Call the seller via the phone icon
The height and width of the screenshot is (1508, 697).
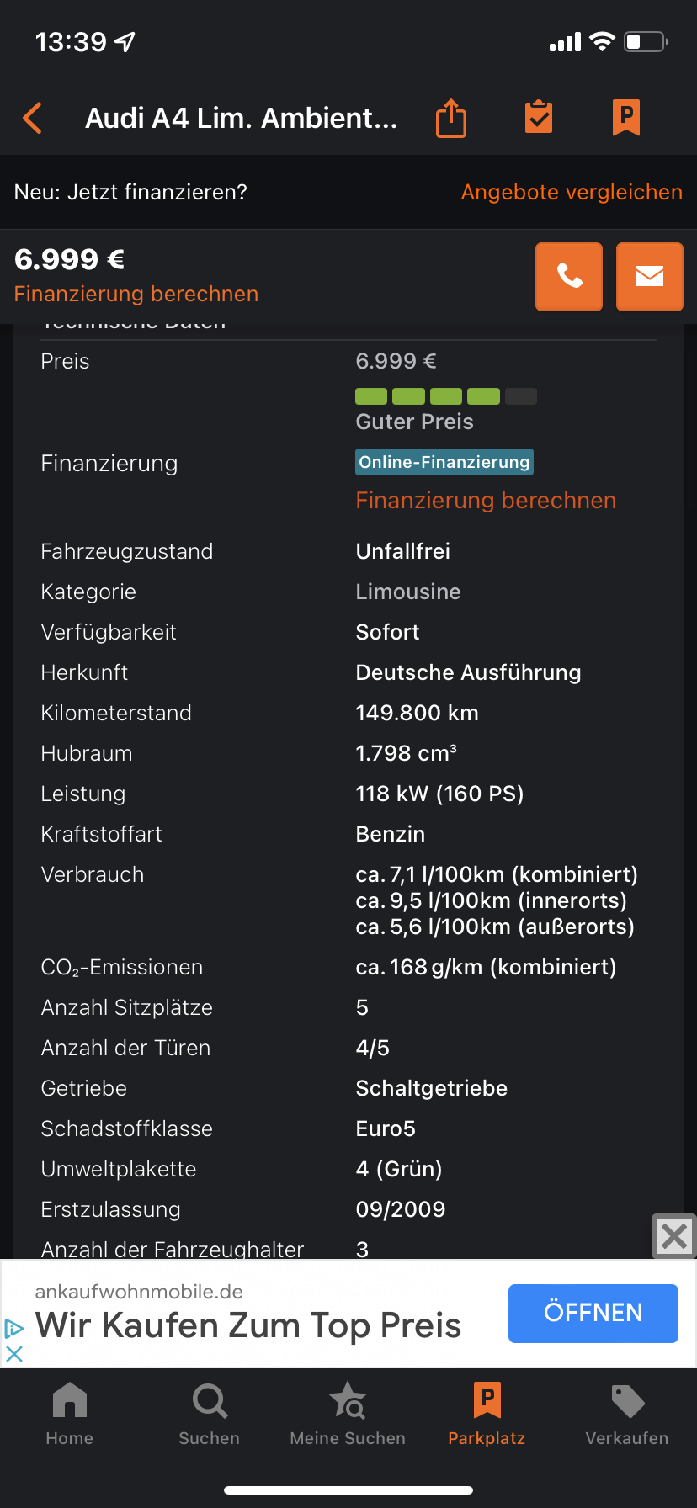[569, 276]
